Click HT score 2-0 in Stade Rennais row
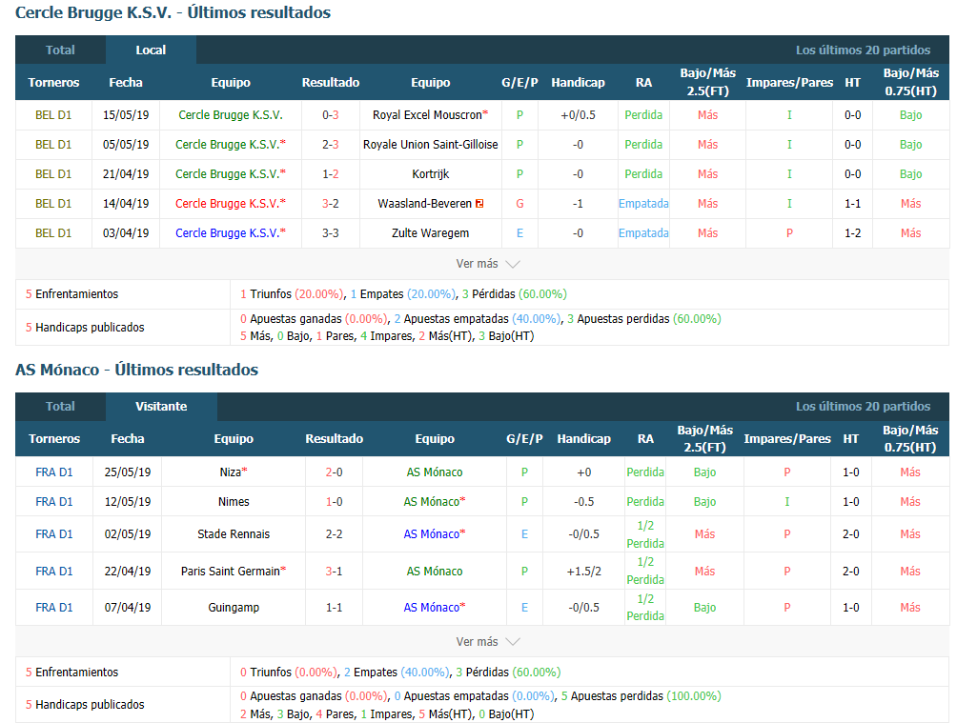The width and height of the screenshot is (957, 723). (x=851, y=533)
